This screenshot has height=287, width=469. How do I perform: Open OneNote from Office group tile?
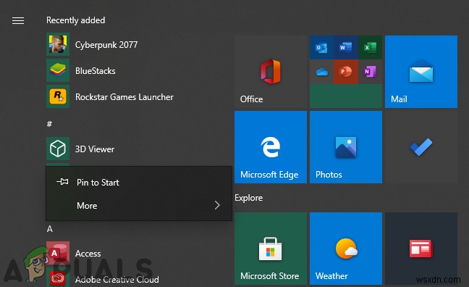(370, 72)
